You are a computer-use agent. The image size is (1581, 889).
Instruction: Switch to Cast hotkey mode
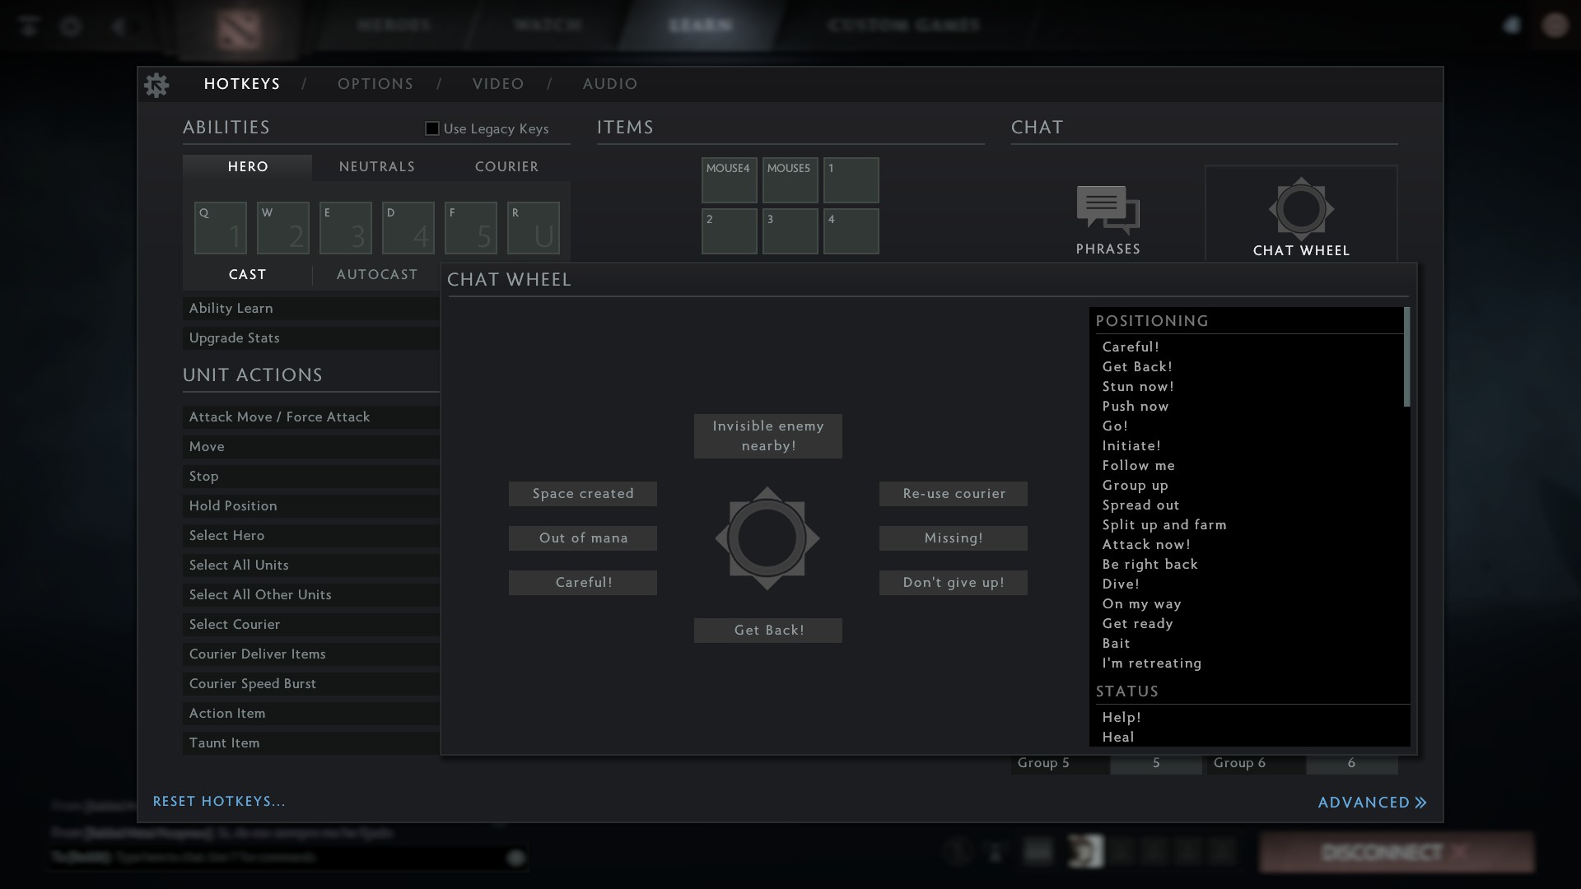(x=247, y=275)
